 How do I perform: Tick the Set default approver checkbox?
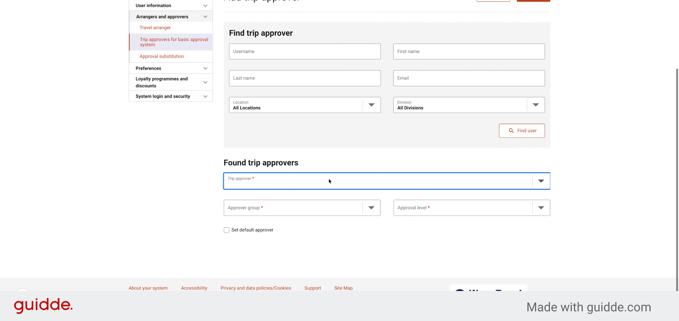226,230
